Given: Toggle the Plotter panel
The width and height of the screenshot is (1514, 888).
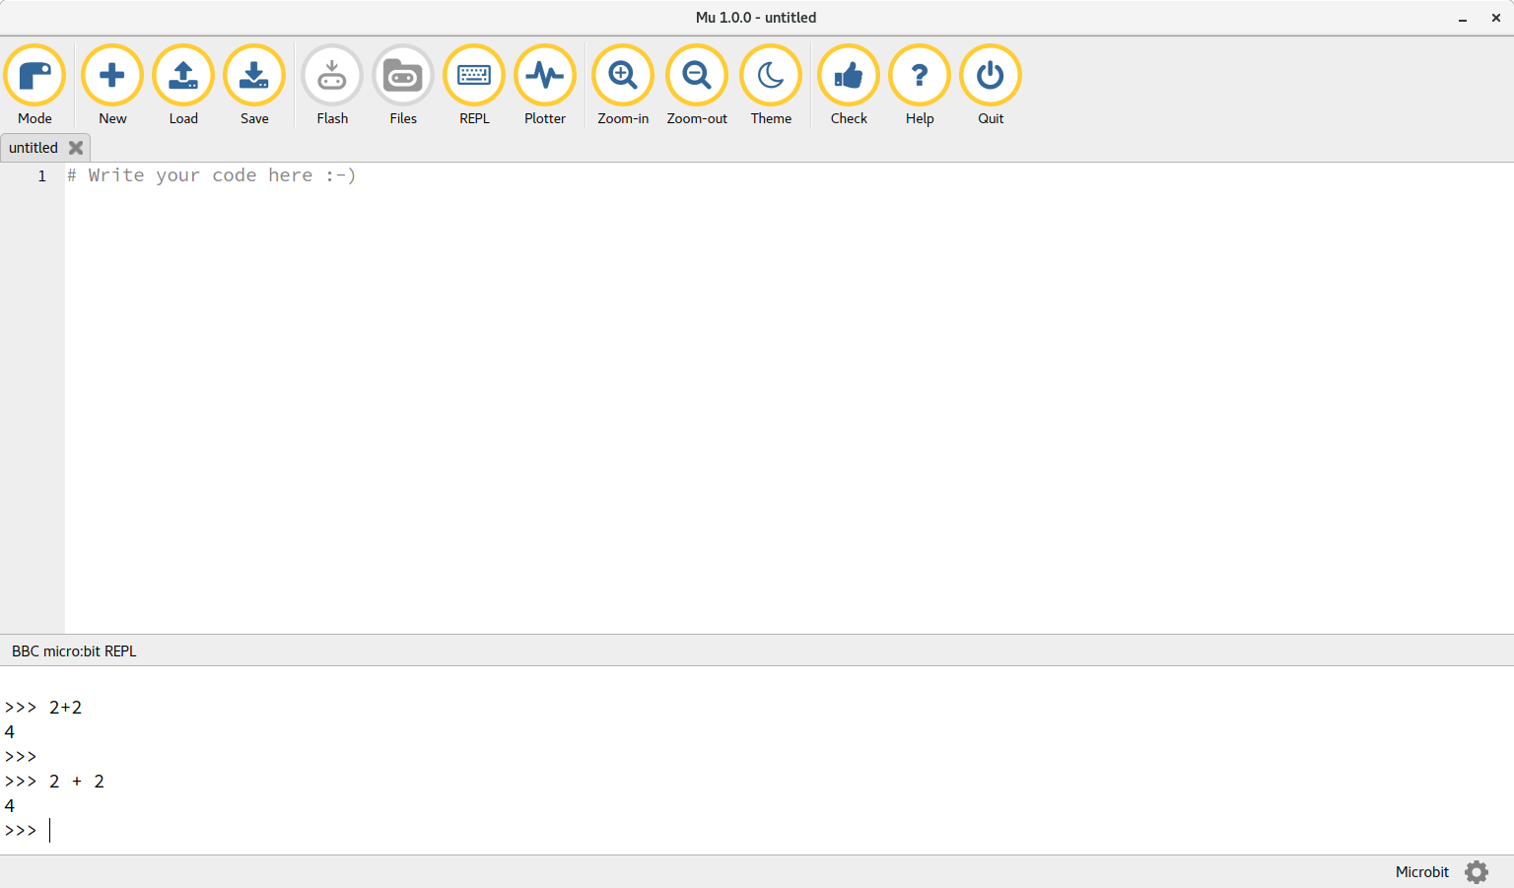Looking at the screenshot, I should 545,85.
